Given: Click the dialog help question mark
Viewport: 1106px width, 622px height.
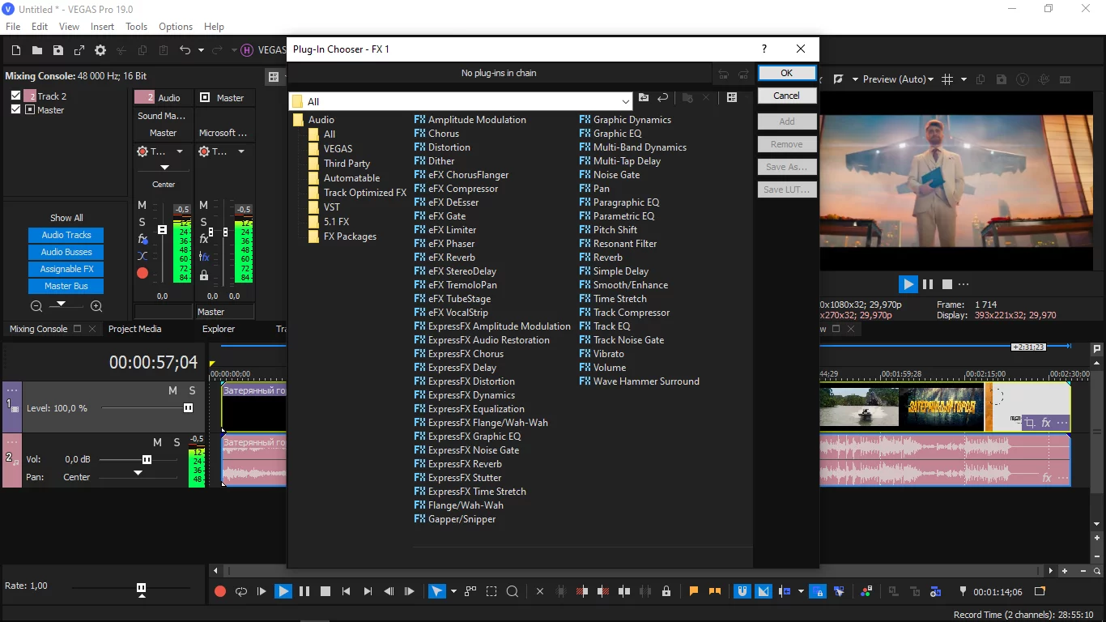Looking at the screenshot, I should (x=764, y=49).
